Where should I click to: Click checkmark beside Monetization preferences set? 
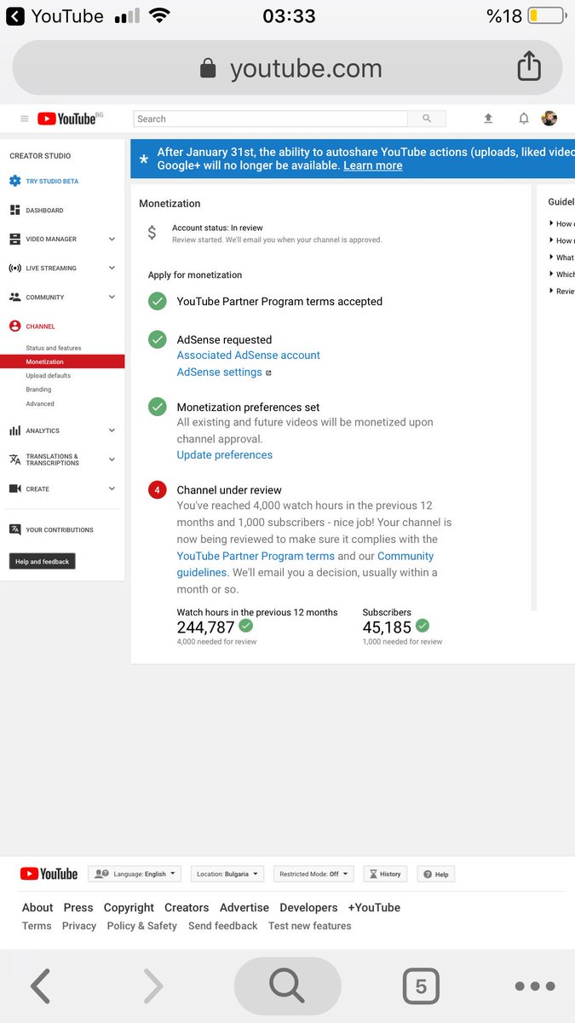point(158,407)
